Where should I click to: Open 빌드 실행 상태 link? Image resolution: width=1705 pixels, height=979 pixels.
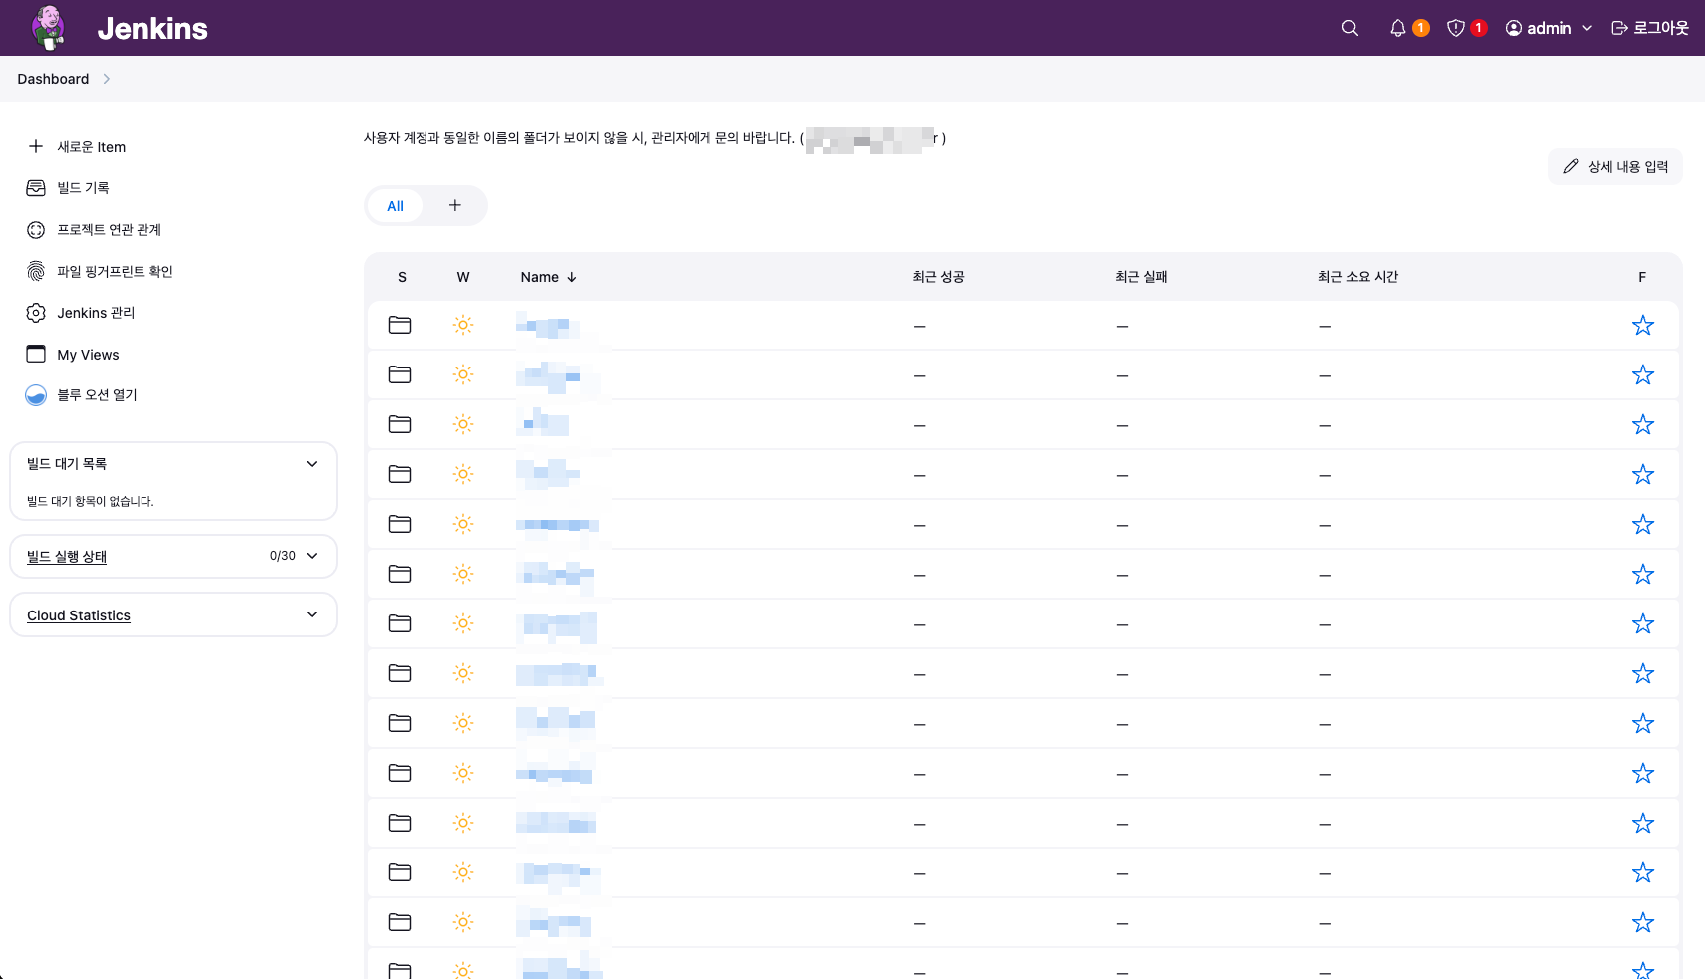pyautogui.click(x=67, y=557)
